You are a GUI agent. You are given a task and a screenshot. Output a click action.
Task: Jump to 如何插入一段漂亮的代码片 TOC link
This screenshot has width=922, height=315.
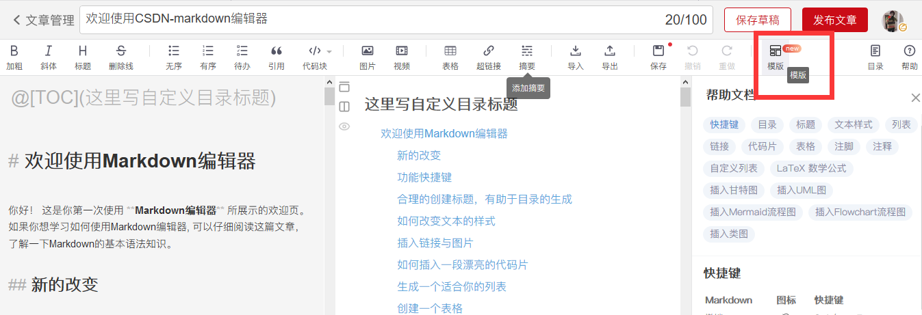pos(463,264)
